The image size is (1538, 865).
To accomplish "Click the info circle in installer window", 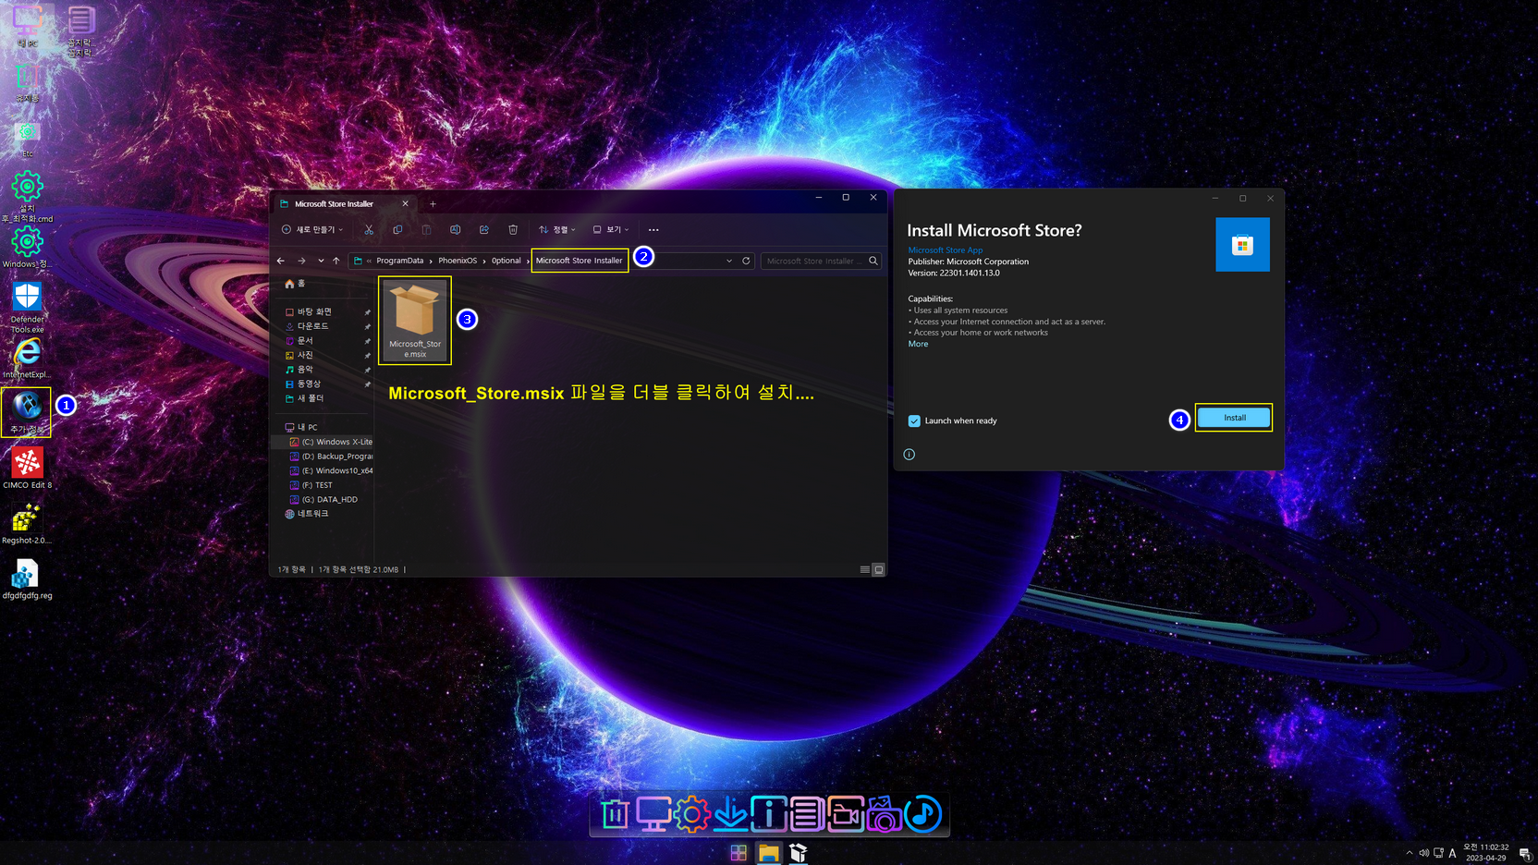I will pyautogui.click(x=909, y=455).
